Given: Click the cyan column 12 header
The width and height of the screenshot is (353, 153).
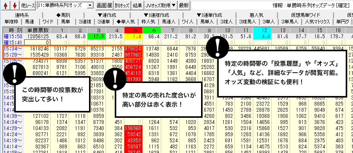Looking at the screenshot, I should pyautogui.click(x=265, y=30).
